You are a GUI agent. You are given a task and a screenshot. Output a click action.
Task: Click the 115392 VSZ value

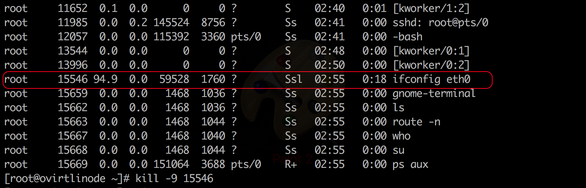click(171, 37)
